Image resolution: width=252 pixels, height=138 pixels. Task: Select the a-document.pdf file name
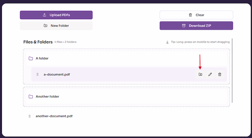point(57,75)
